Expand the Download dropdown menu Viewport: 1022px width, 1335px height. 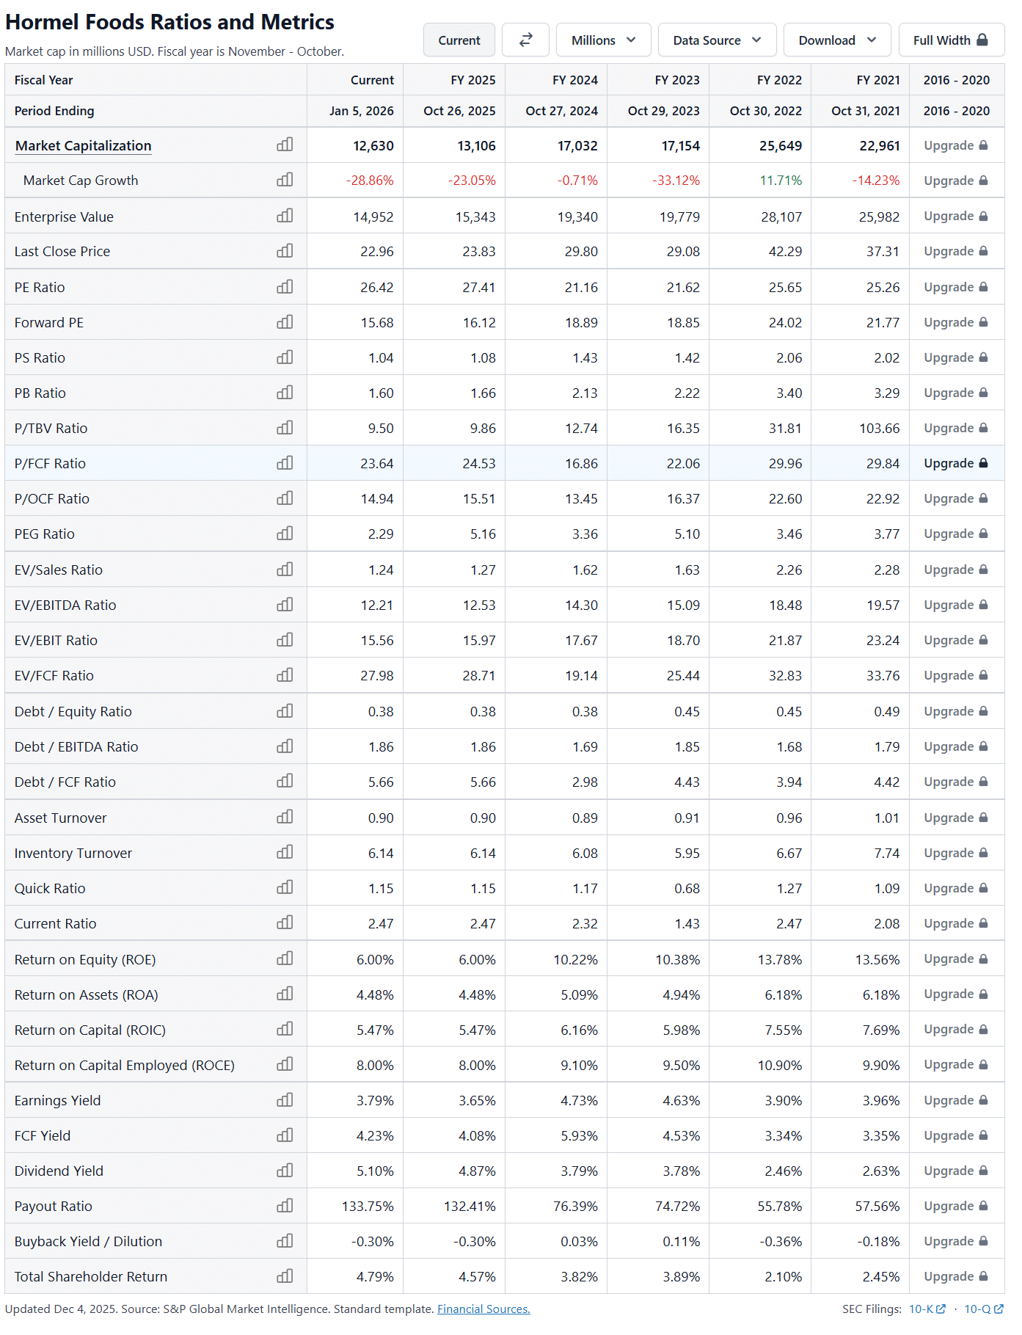(837, 40)
